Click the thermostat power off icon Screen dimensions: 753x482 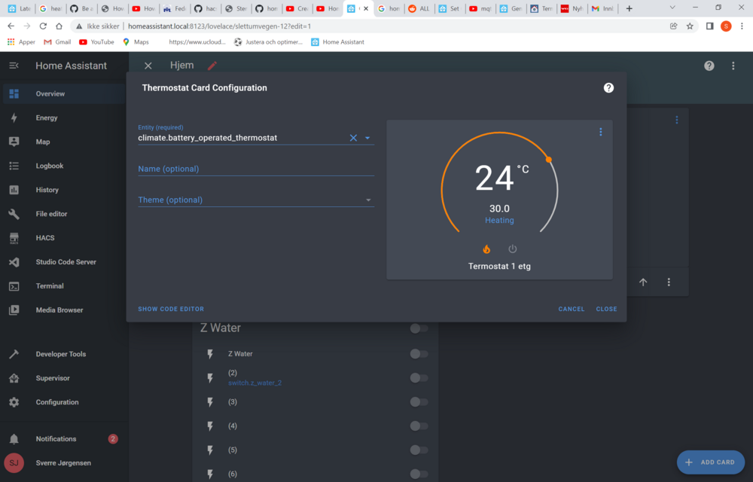513,249
